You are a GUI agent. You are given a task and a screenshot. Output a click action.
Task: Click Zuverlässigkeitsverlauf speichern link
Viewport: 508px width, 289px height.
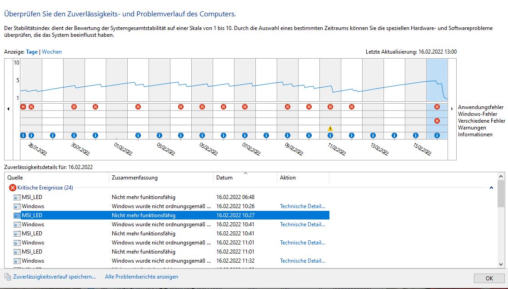(55, 277)
